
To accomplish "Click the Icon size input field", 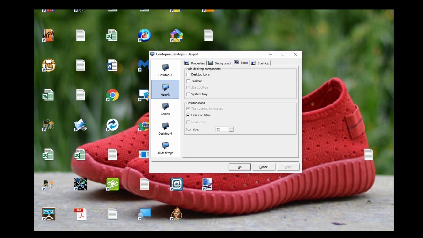I will coord(222,129).
